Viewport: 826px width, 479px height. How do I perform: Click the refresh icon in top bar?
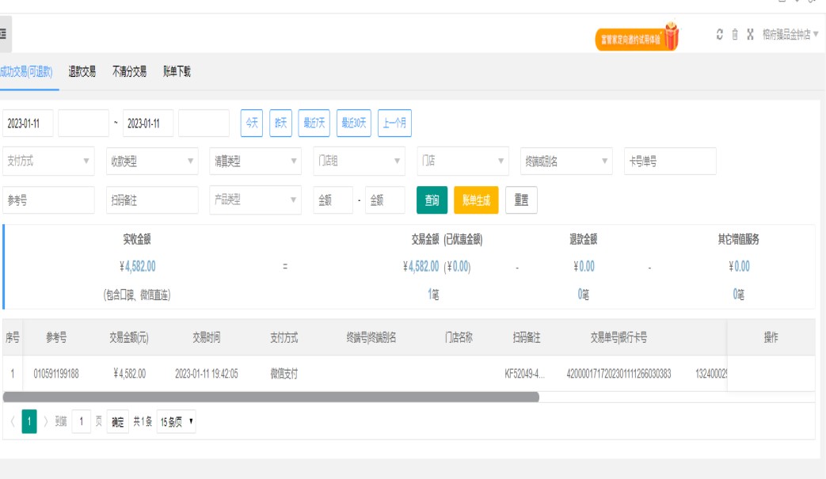point(719,35)
